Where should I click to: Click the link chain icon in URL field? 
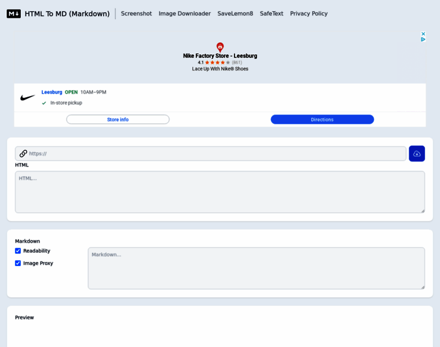pyautogui.click(x=23, y=154)
